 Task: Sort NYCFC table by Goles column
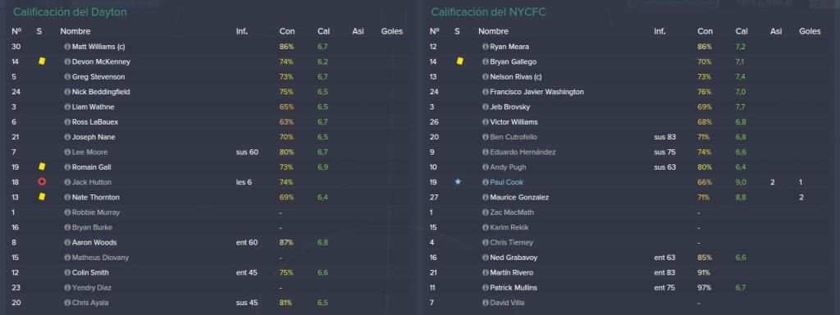pos(810,32)
